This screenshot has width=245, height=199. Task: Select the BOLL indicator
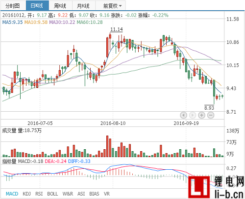(52, 194)
